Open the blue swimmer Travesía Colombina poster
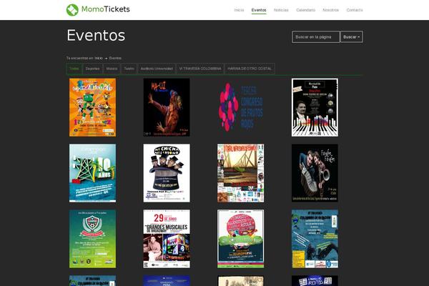Screen dimensions: 429x286 pos(315,239)
